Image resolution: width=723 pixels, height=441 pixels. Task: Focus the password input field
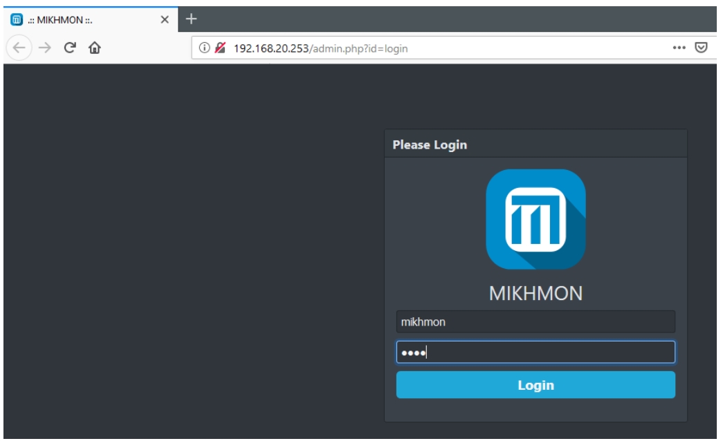(536, 352)
